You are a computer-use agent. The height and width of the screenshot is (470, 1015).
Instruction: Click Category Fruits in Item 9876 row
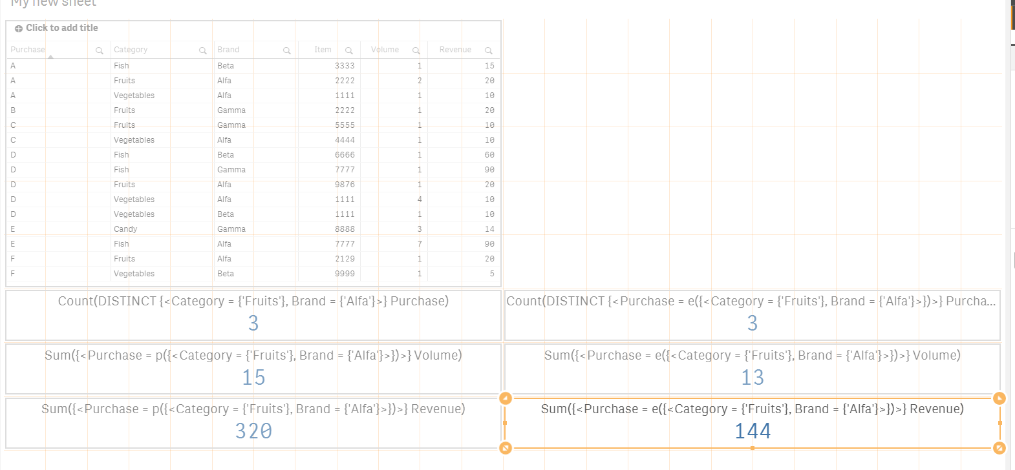[125, 185]
